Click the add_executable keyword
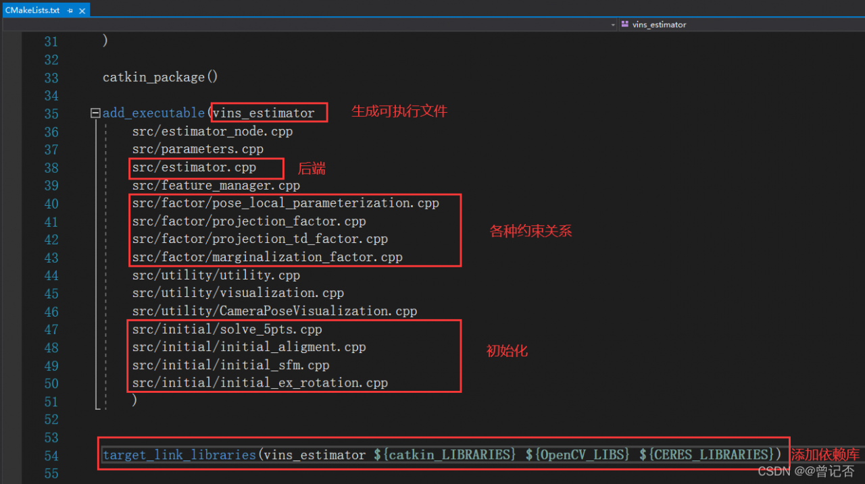The image size is (865, 484). (x=153, y=113)
